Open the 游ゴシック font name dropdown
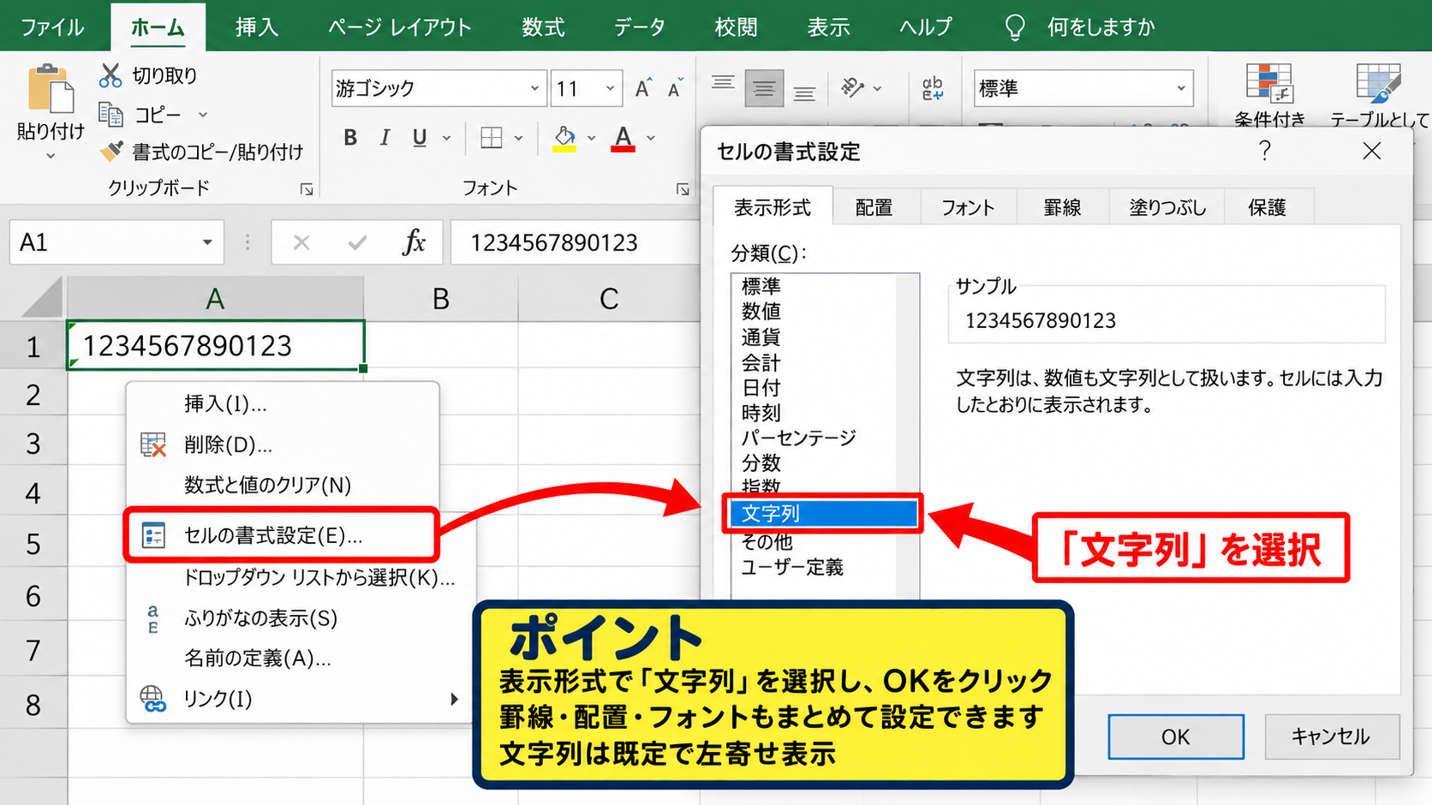The height and width of the screenshot is (805, 1432). pos(534,88)
